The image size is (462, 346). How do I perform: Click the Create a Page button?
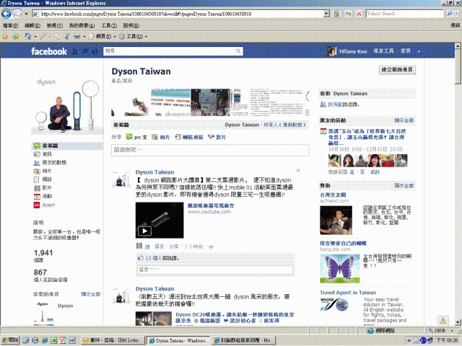point(397,70)
